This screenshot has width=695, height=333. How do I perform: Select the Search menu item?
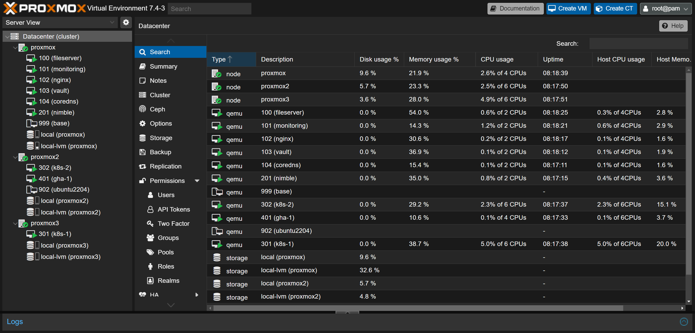170,52
